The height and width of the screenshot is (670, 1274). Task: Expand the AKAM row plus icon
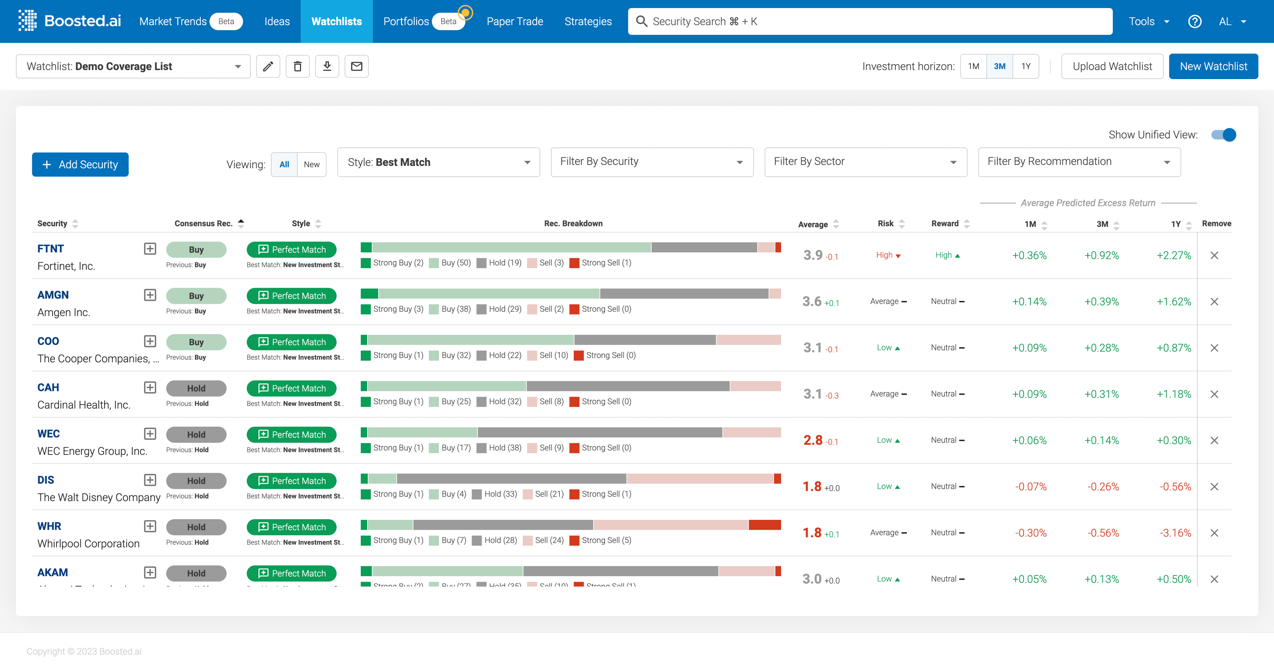[x=150, y=572]
